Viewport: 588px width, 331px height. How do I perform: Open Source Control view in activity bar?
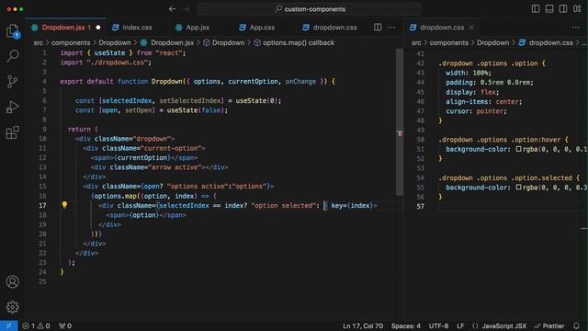click(x=12, y=82)
